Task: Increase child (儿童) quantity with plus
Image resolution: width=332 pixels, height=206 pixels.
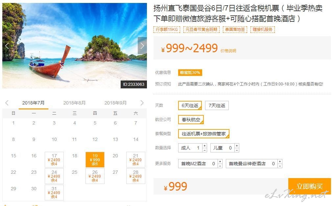Action: (x=237, y=146)
